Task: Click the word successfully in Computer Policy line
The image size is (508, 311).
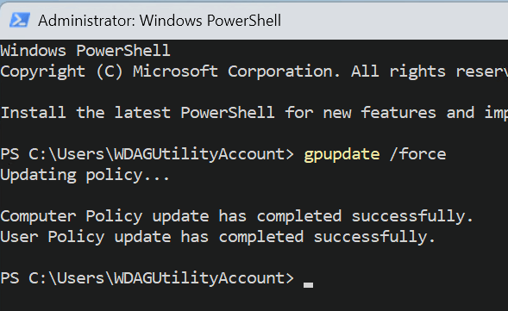Action: point(412,216)
